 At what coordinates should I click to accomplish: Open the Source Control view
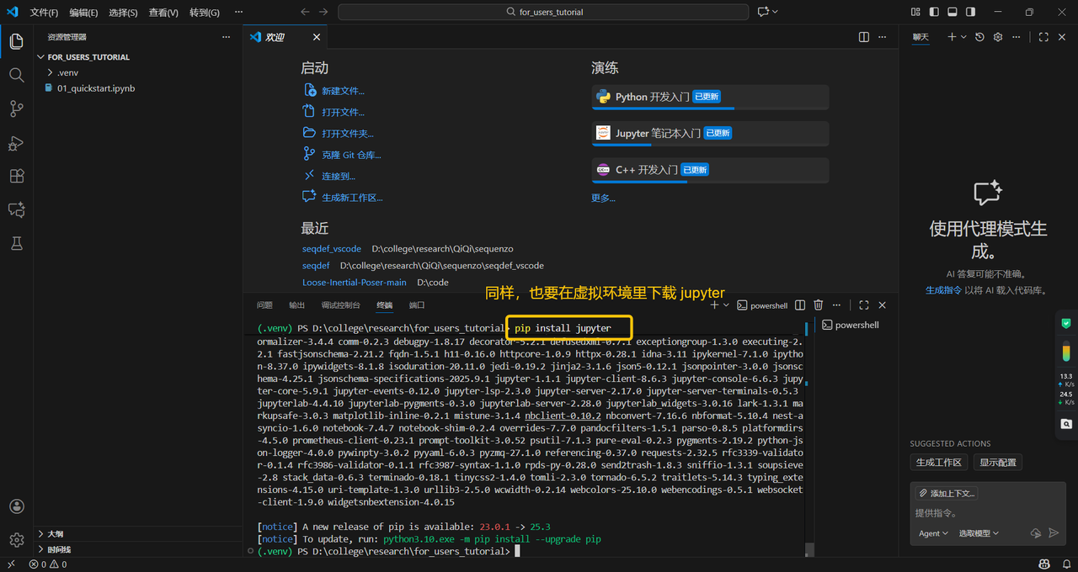16,109
